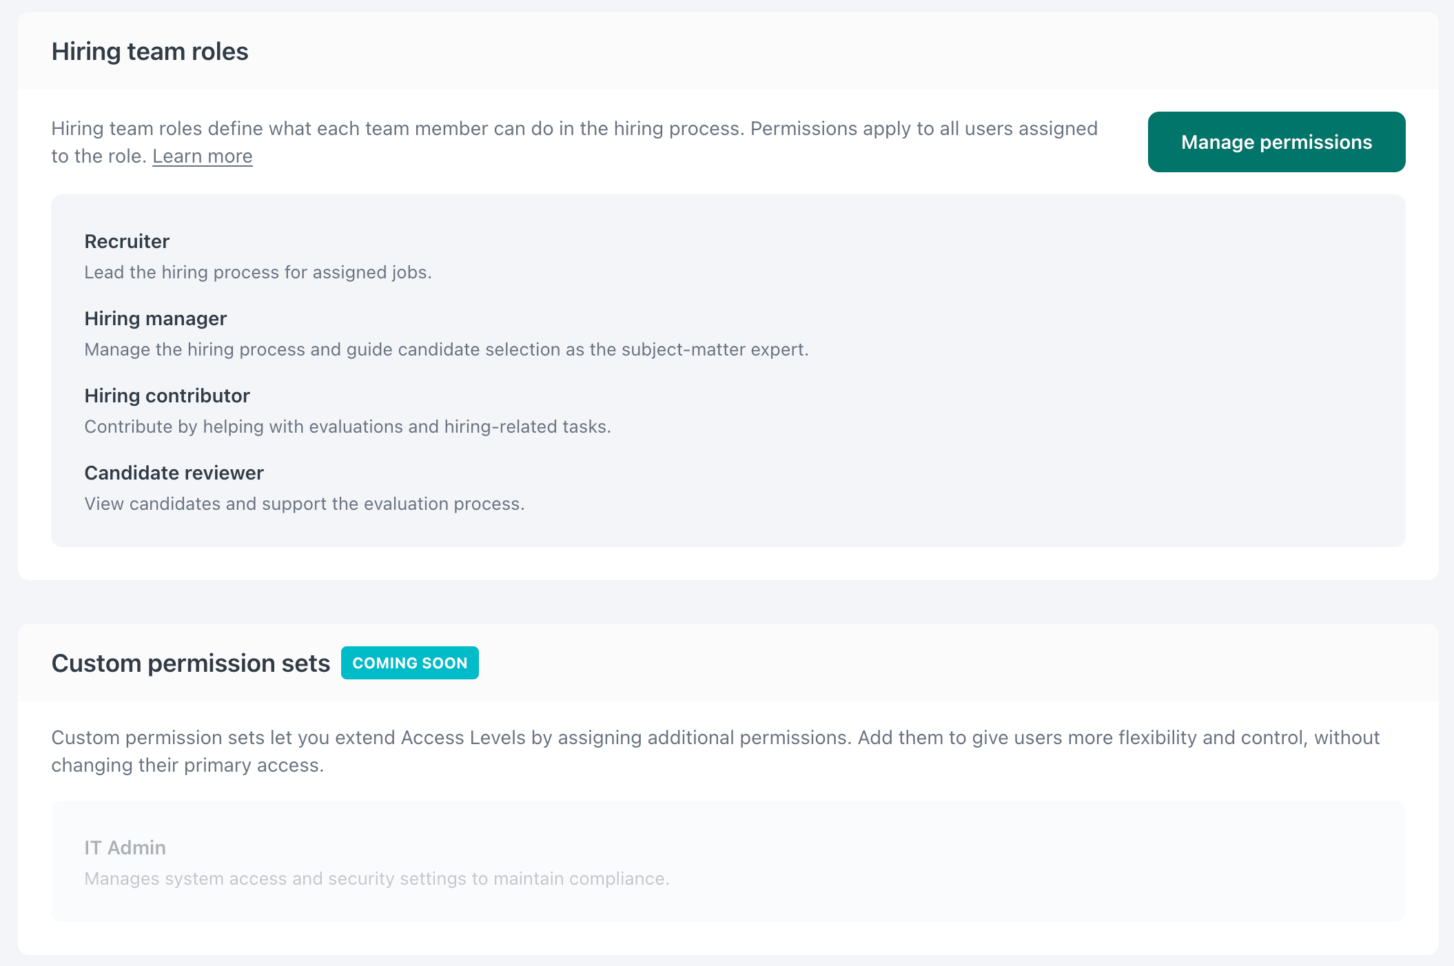Viewport: 1454px width, 966px height.
Task: Click the Candidate reviewer description text
Action: [x=304, y=504]
